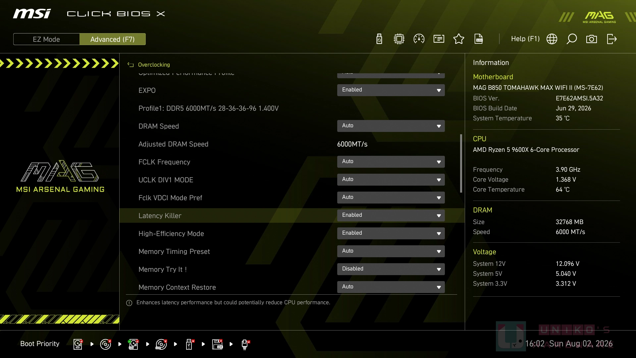This screenshot has width=636, height=358.
Task: Click the MAG B850 TOMAHAWK motherboard name
Action: (538, 88)
